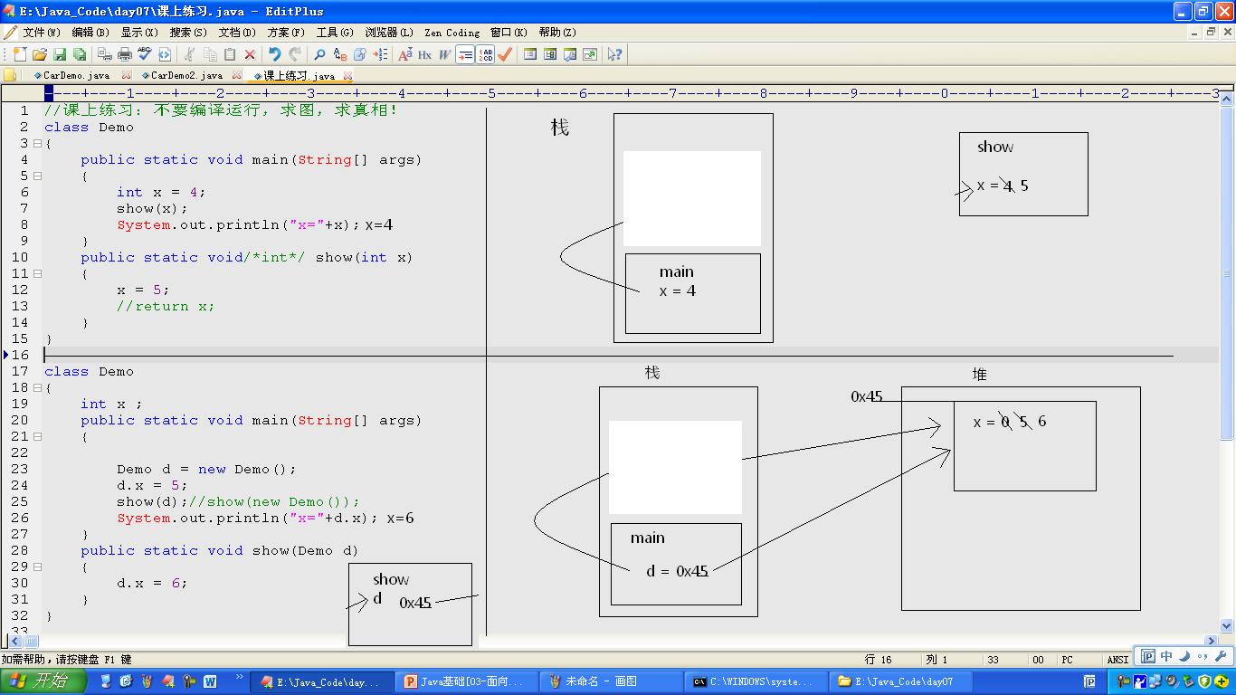Click the ANSI encoding status bar entry

point(1117,660)
